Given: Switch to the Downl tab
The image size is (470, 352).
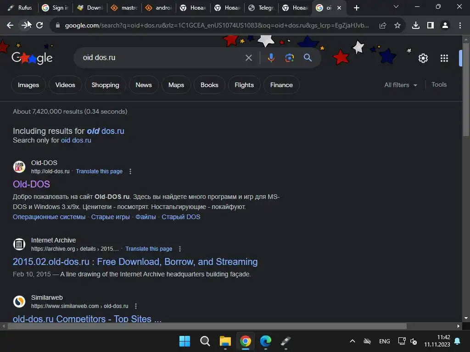Looking at the screenshot, I should [x=90, y=8].
